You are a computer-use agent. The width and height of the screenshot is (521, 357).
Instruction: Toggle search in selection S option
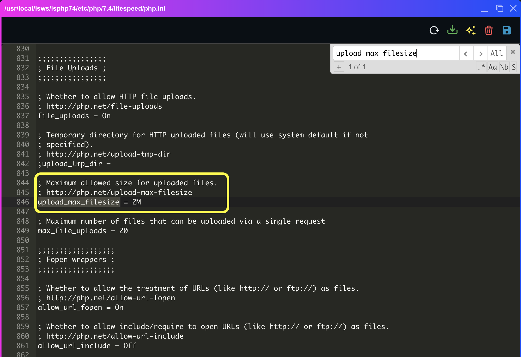point(514,67)
